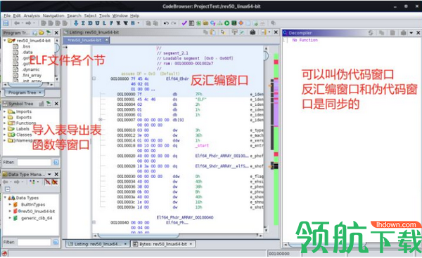Expand the BuiltInTypes archive node
Viewport: 422px width, 258px height.
click(10, 204)
